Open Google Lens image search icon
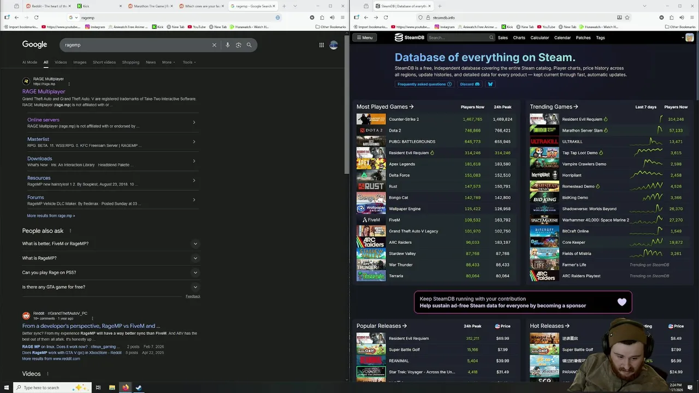Image resolution: width=699 pixels, height=393 pixels. coord(239,45)
